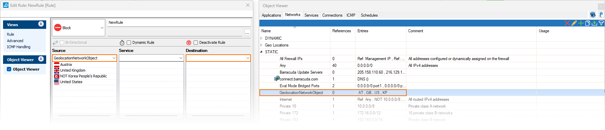Switch to the Networks tab
The height and width of the screenshot is (130, 605).
click(293, 15)
